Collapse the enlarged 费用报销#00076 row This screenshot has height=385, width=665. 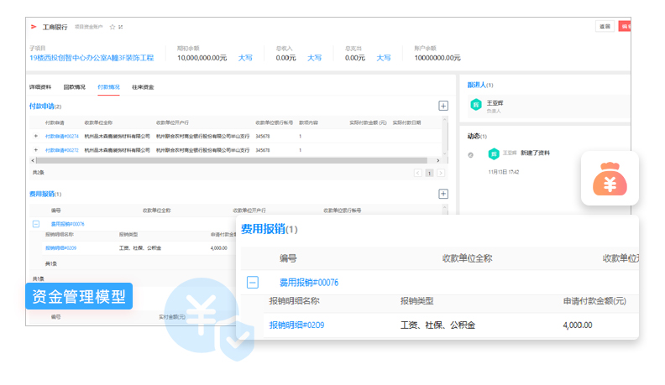pyautogui.click(x=253, y=283)
